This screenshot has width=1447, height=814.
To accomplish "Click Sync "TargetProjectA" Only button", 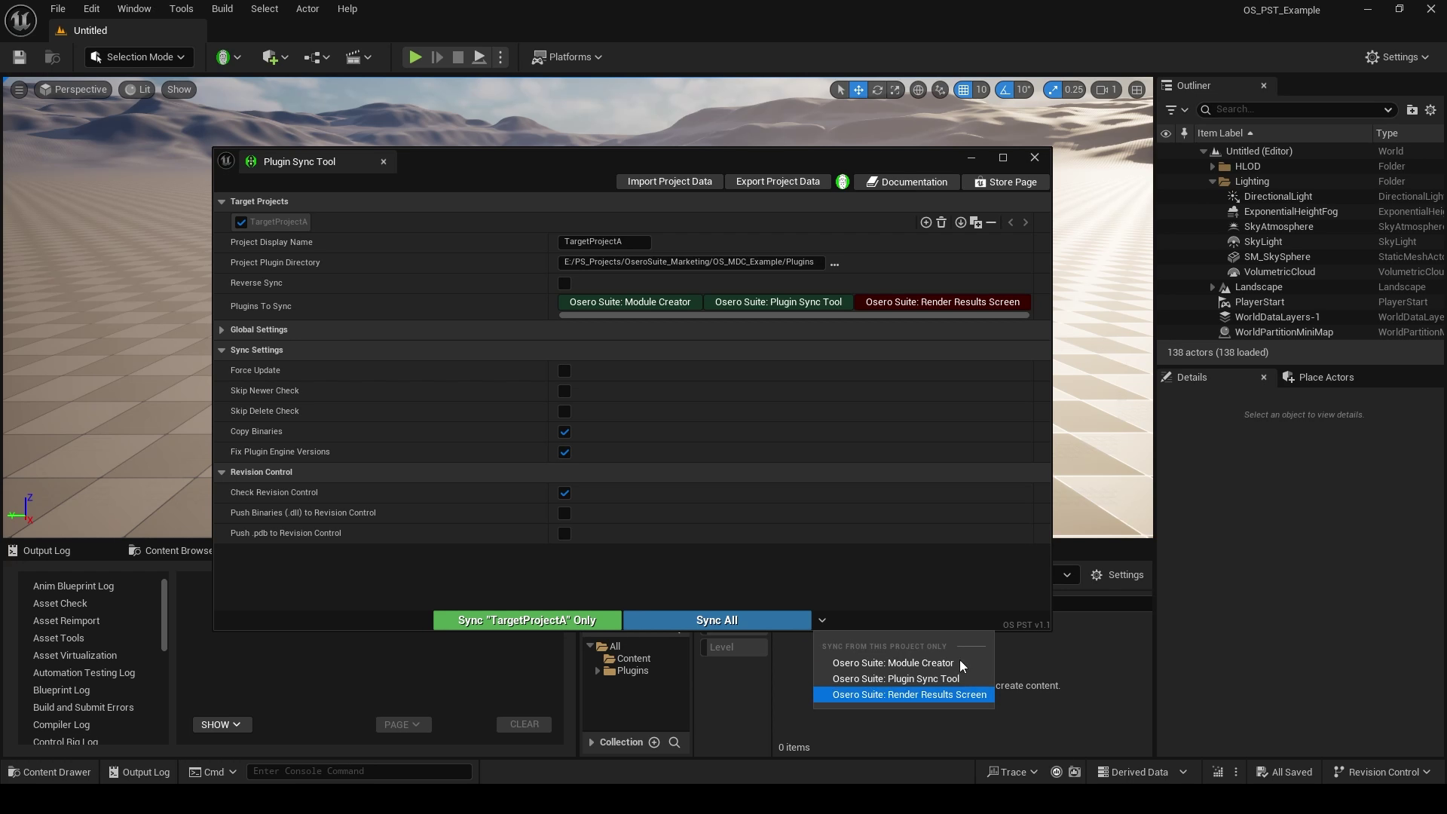I will point(528,620).
